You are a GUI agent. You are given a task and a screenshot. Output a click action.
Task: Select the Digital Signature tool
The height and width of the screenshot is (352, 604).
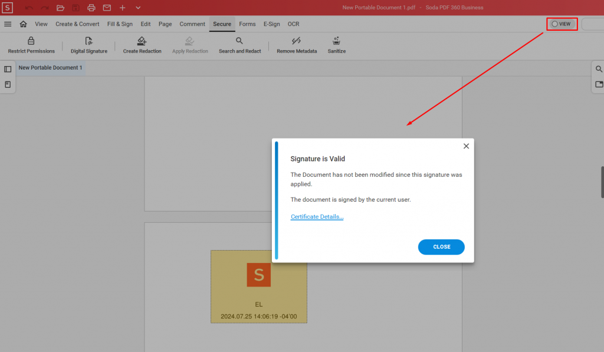[89, 45]
